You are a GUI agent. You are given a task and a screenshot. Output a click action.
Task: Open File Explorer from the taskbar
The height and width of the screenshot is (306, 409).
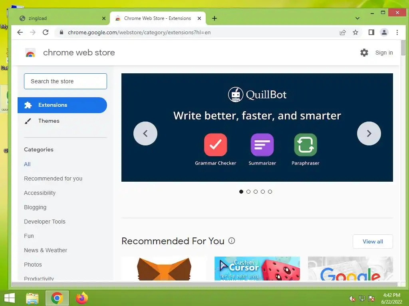(32, 298)
